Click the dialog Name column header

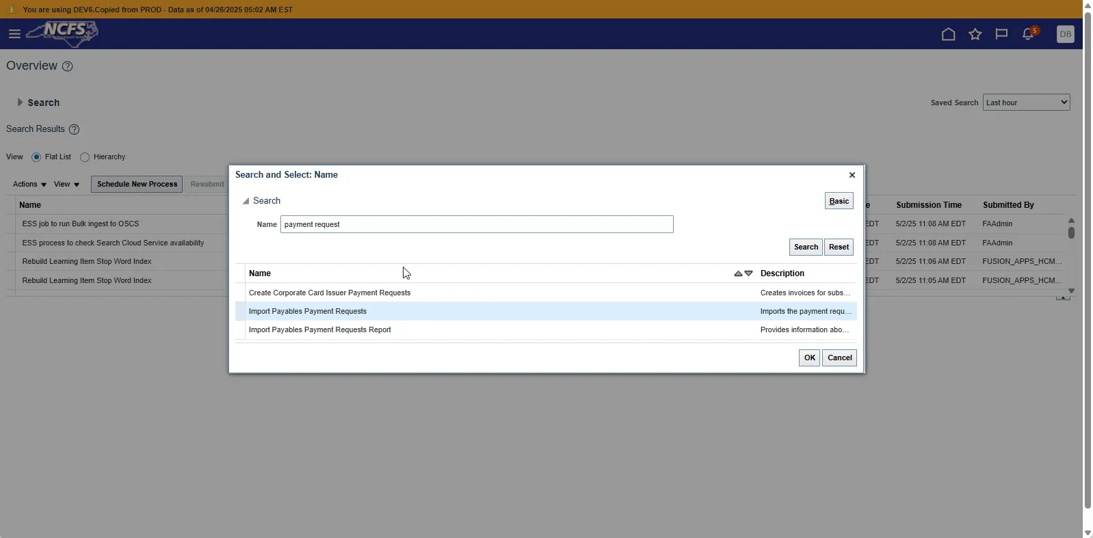[x=260, y=273]
